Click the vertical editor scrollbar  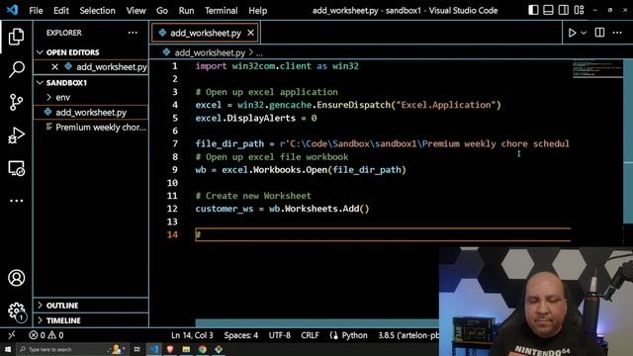tap(628, 140)
